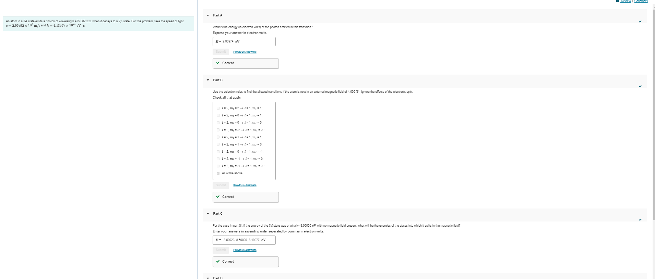Click 'What is the energy (in electron volts)' question
The image size is (655, 279).
[263, 27]
